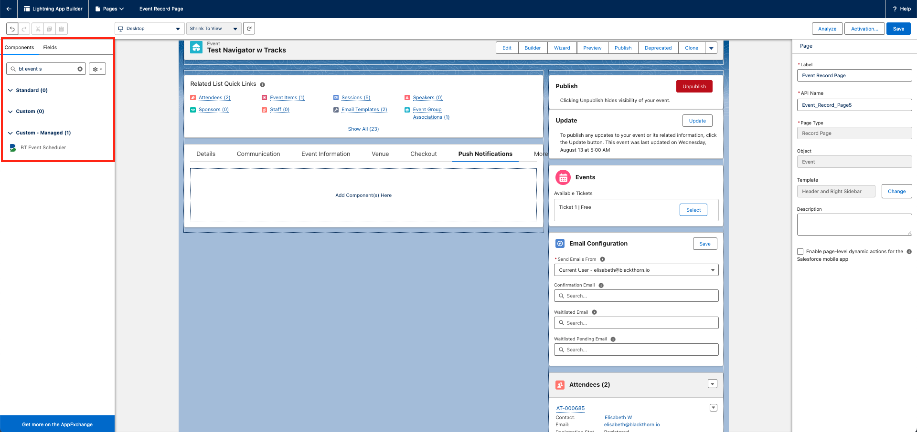Click the component search input field
This screenshot has height=432, width=917.
coord(46,69)
